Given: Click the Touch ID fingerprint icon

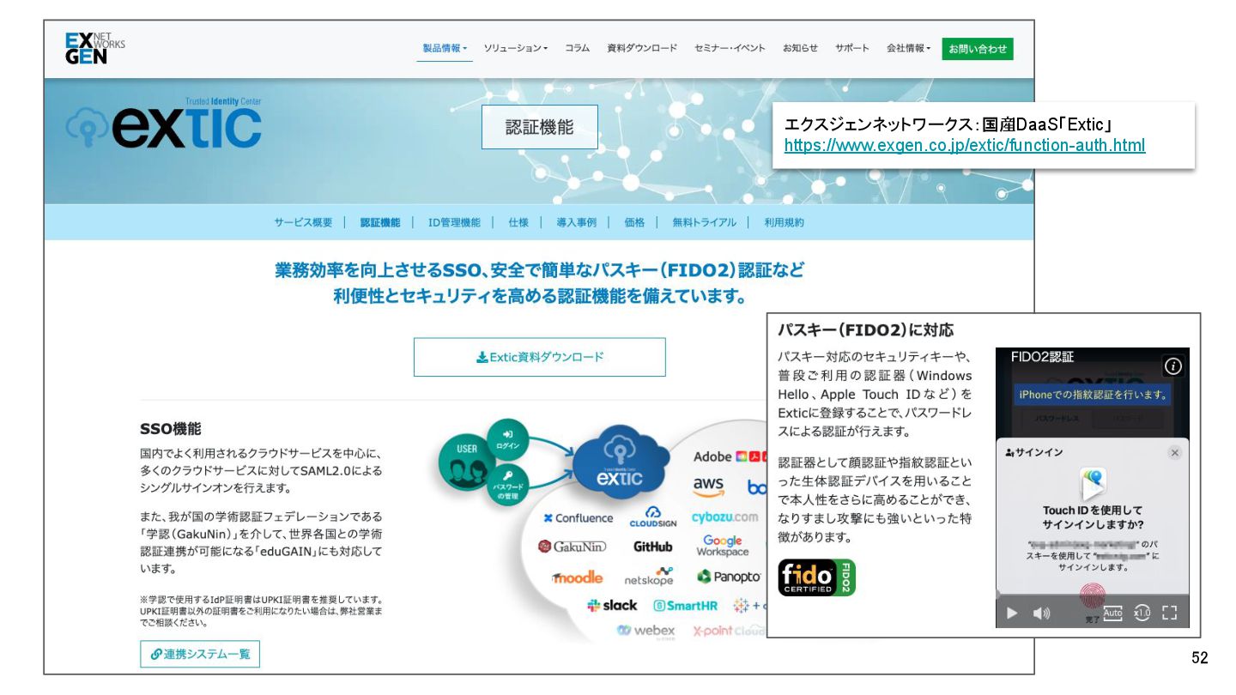Looking at the screenshot, I should coord(1092,595).
